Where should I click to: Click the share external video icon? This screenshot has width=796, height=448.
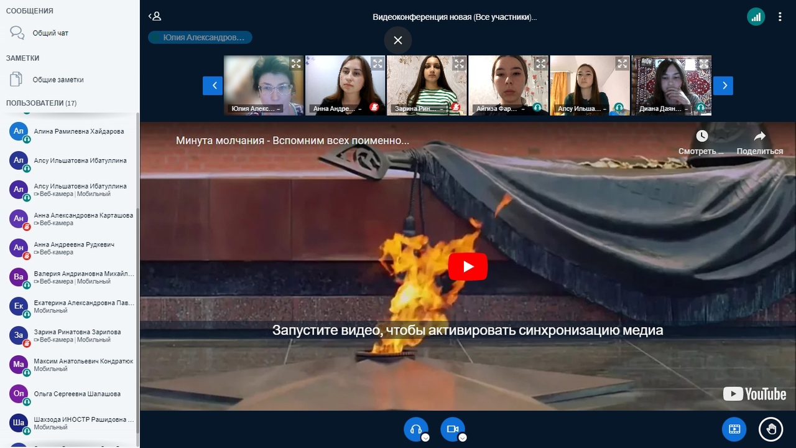734,429
